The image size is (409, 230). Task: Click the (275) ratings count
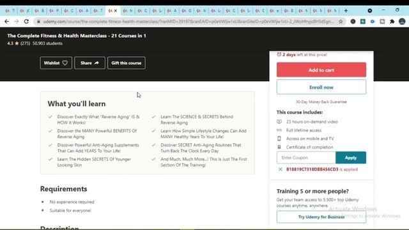click(x=26, y=43)
